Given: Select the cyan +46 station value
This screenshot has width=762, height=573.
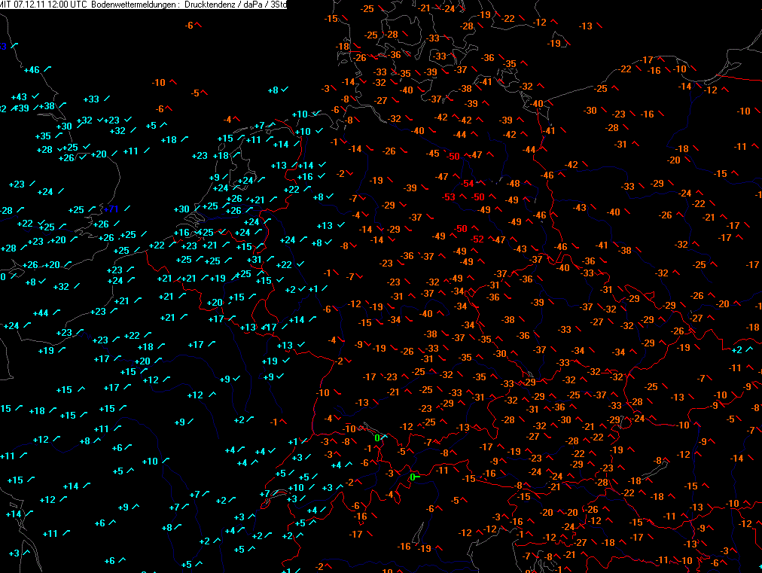Looking at the screenshot, I should click(32, 70).
